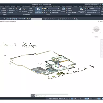The image size is (103, 103).
Task: Toggle layer on/off lightbulb icon
Action: coord(43,8)
